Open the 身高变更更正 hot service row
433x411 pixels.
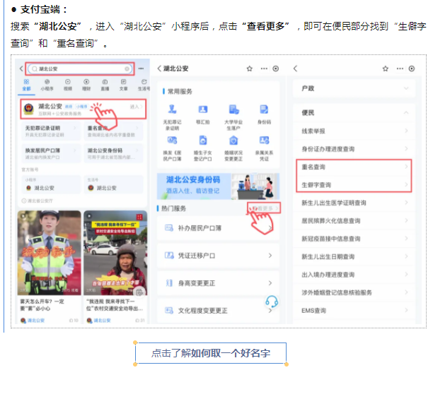[x=218, y=283]
